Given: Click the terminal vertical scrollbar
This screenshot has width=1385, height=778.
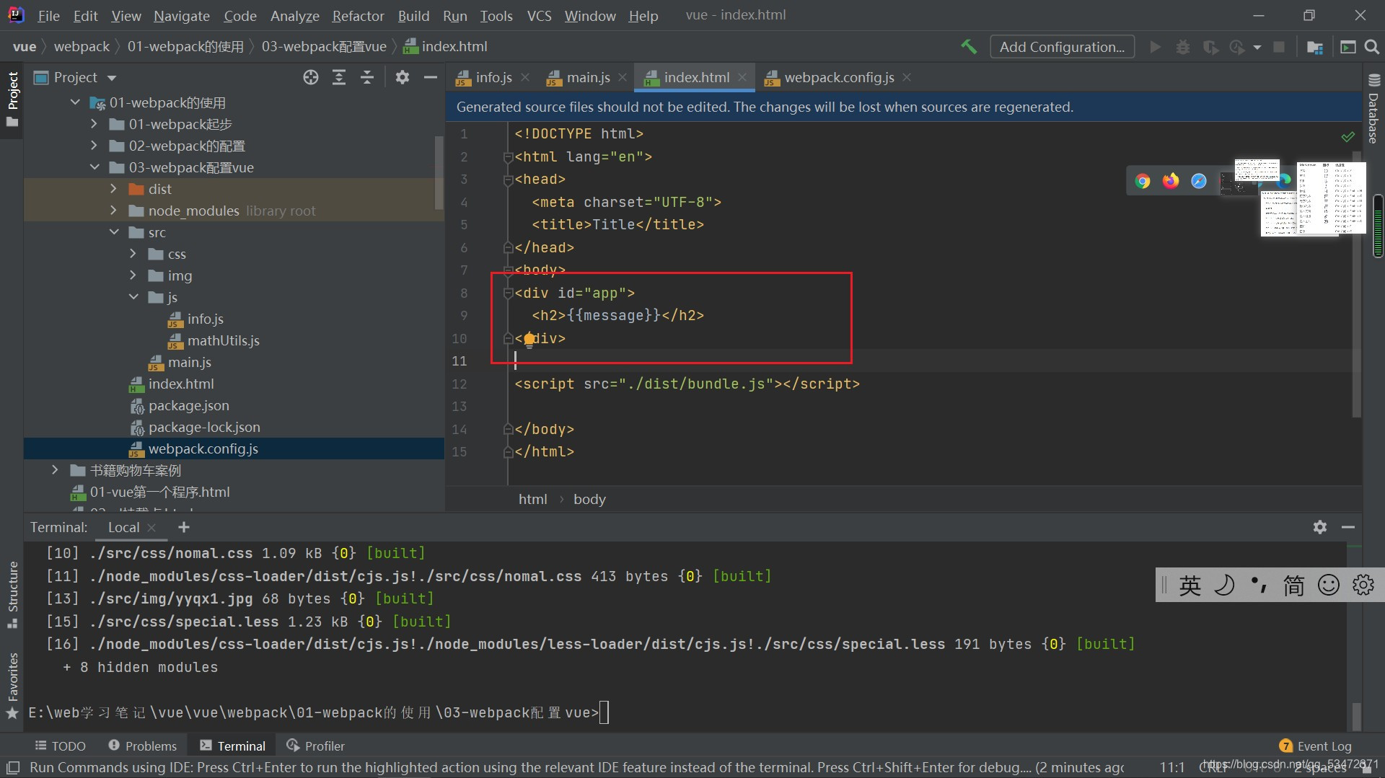Looking at the screenshot, I should pos(1357,716).
